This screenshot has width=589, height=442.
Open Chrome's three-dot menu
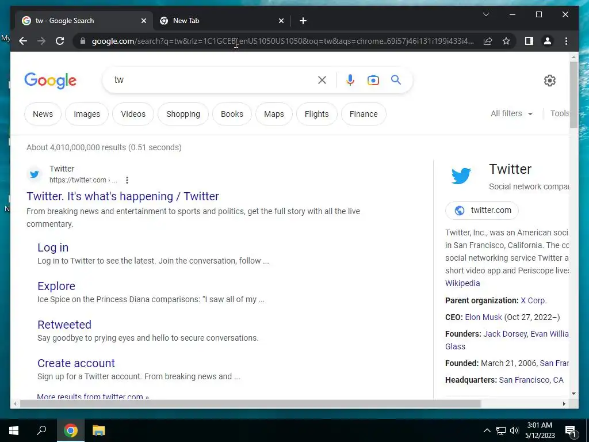point(566,41)
